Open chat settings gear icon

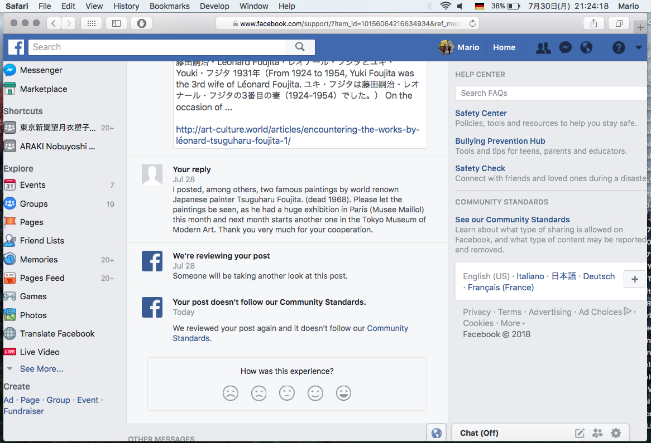click(x=616, y=433)
